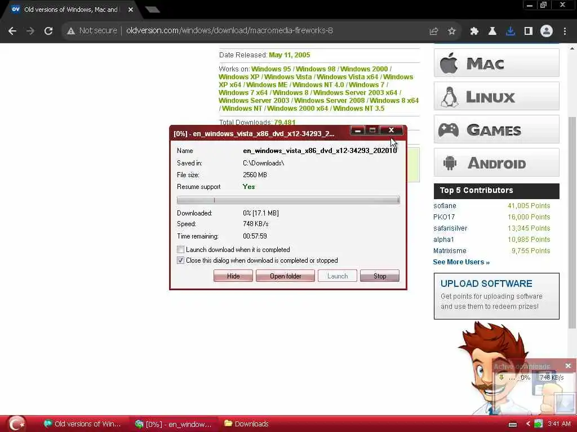
Task: Click the 00:57:59 time remaining value
Action: click(255, 236)
